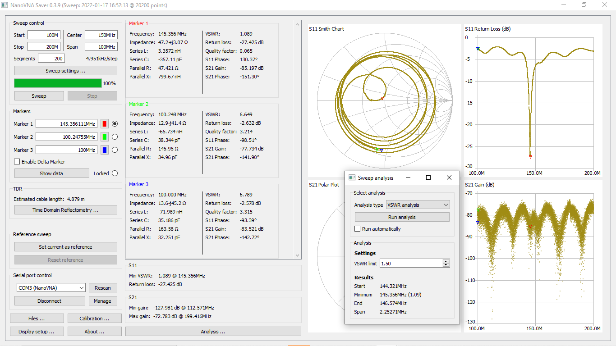
Task: Click the green sweep progress bar
Action: [58, 83]
